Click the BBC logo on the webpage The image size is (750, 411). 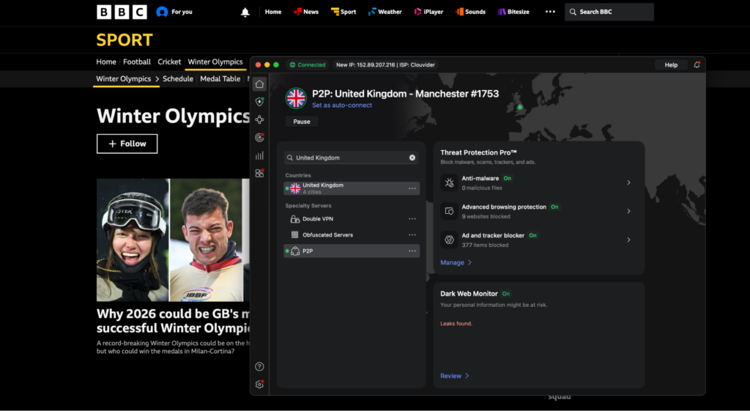(122, 12)
